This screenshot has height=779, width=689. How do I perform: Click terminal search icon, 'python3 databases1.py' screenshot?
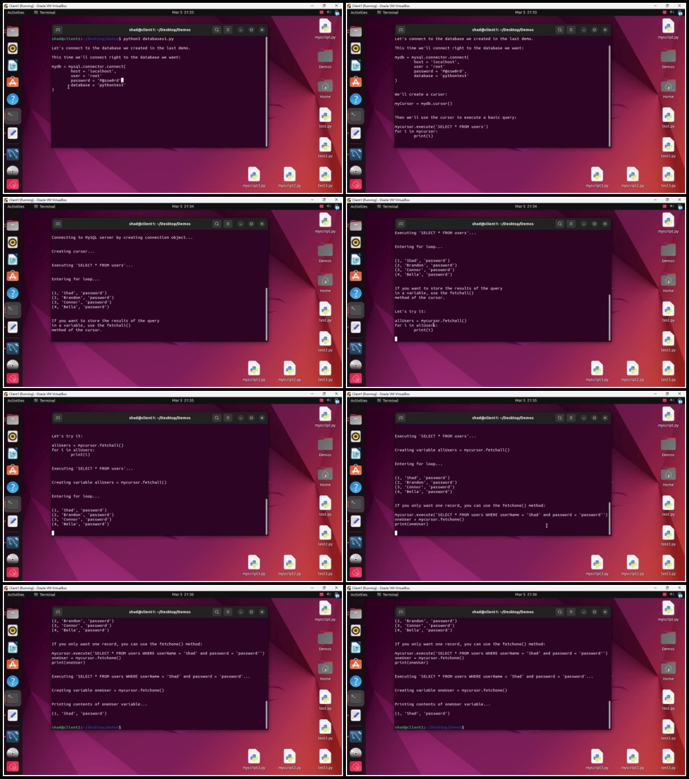[217, 30]
